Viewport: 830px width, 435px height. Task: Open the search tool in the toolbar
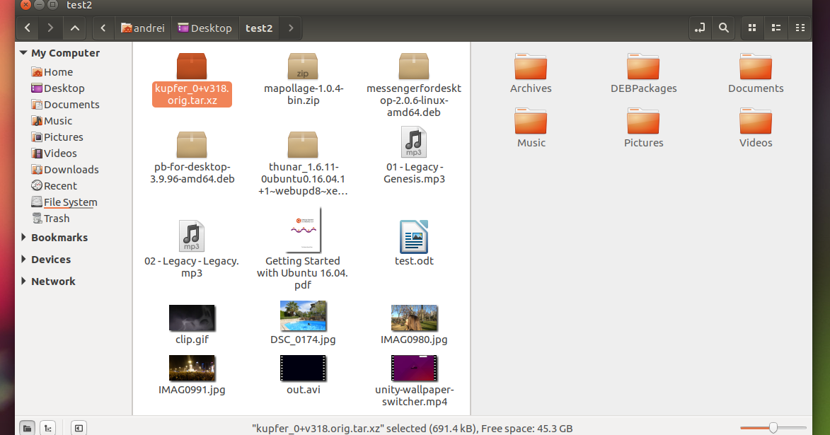coord(723,28)
